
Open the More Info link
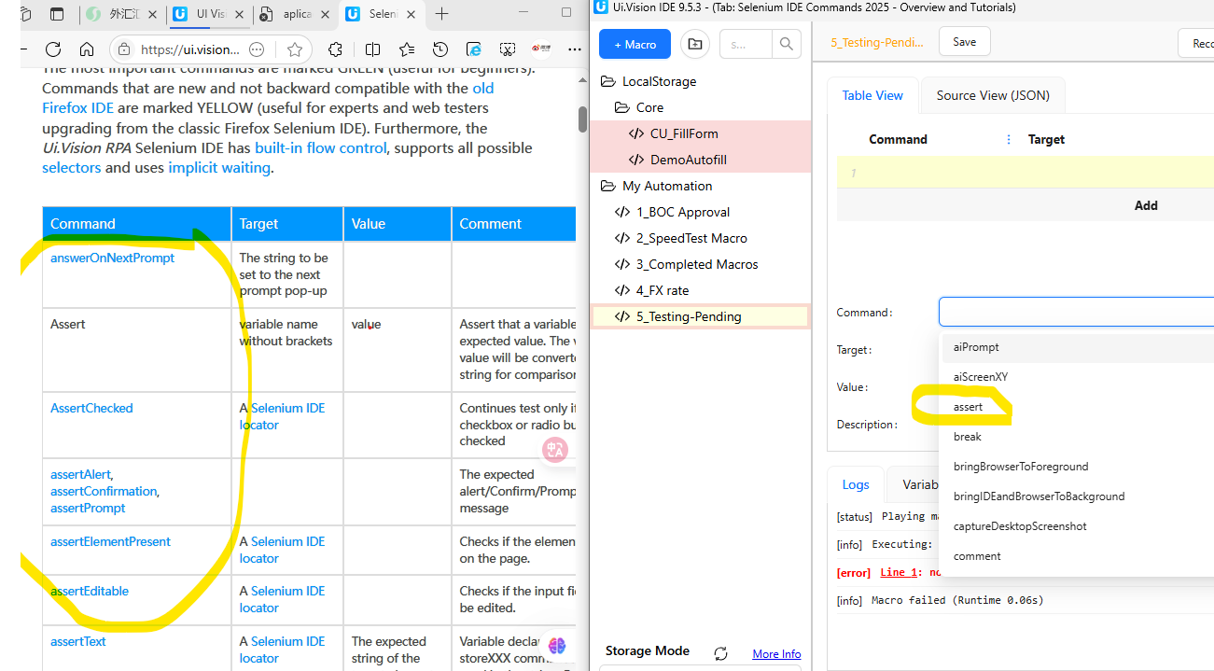tap(776, 654)
